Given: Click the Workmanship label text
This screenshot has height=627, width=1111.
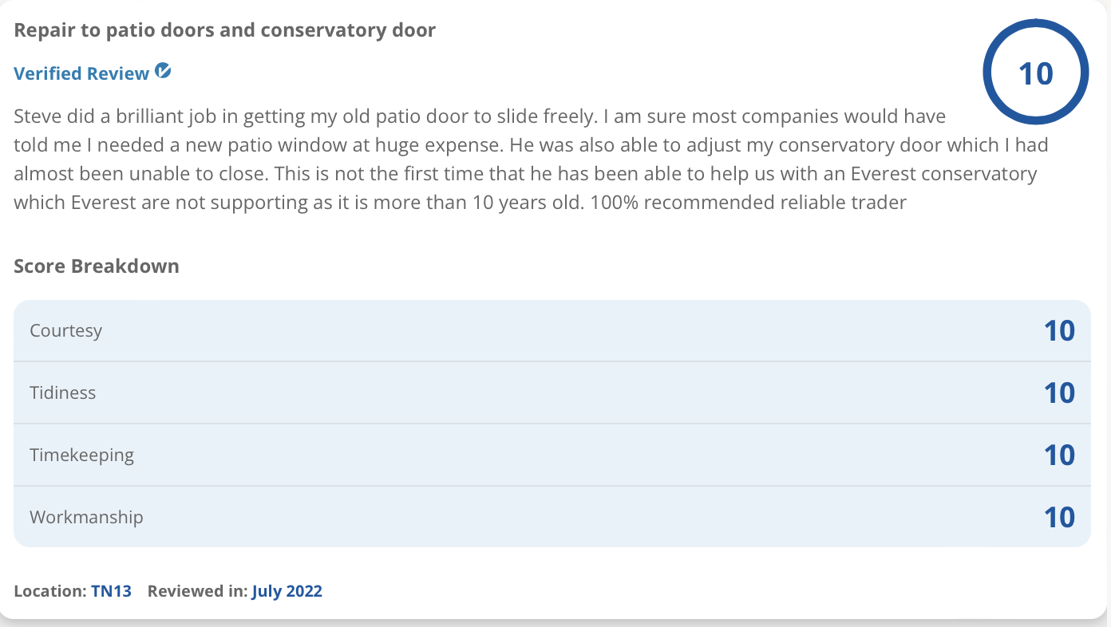Looking at the screenshot, I should click(86, 517).
